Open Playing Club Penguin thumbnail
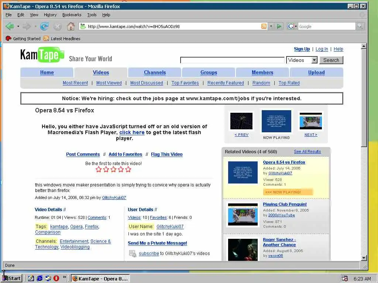Screen dimensions: 378x283 coord(243,214)
